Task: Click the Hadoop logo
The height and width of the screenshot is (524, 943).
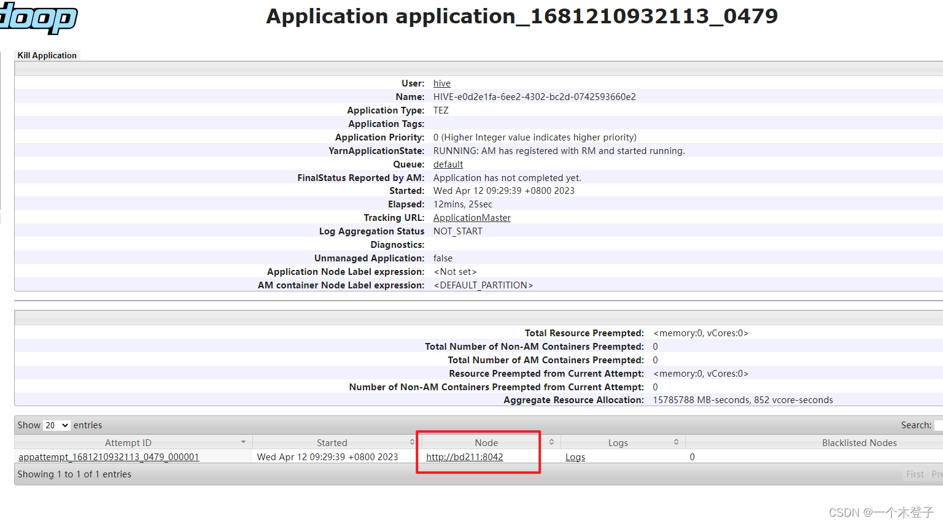Action: pyautogui.click(x=38, y=17)
